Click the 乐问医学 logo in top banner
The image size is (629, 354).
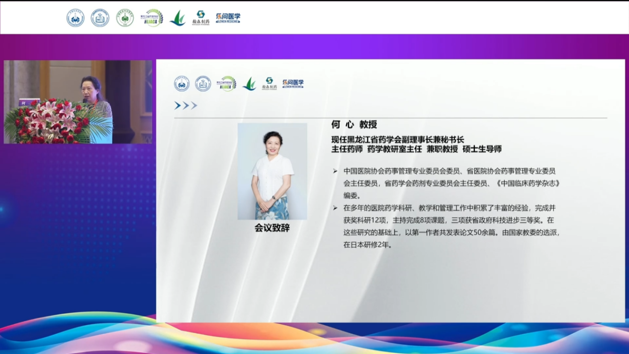[x=228, y=18]
